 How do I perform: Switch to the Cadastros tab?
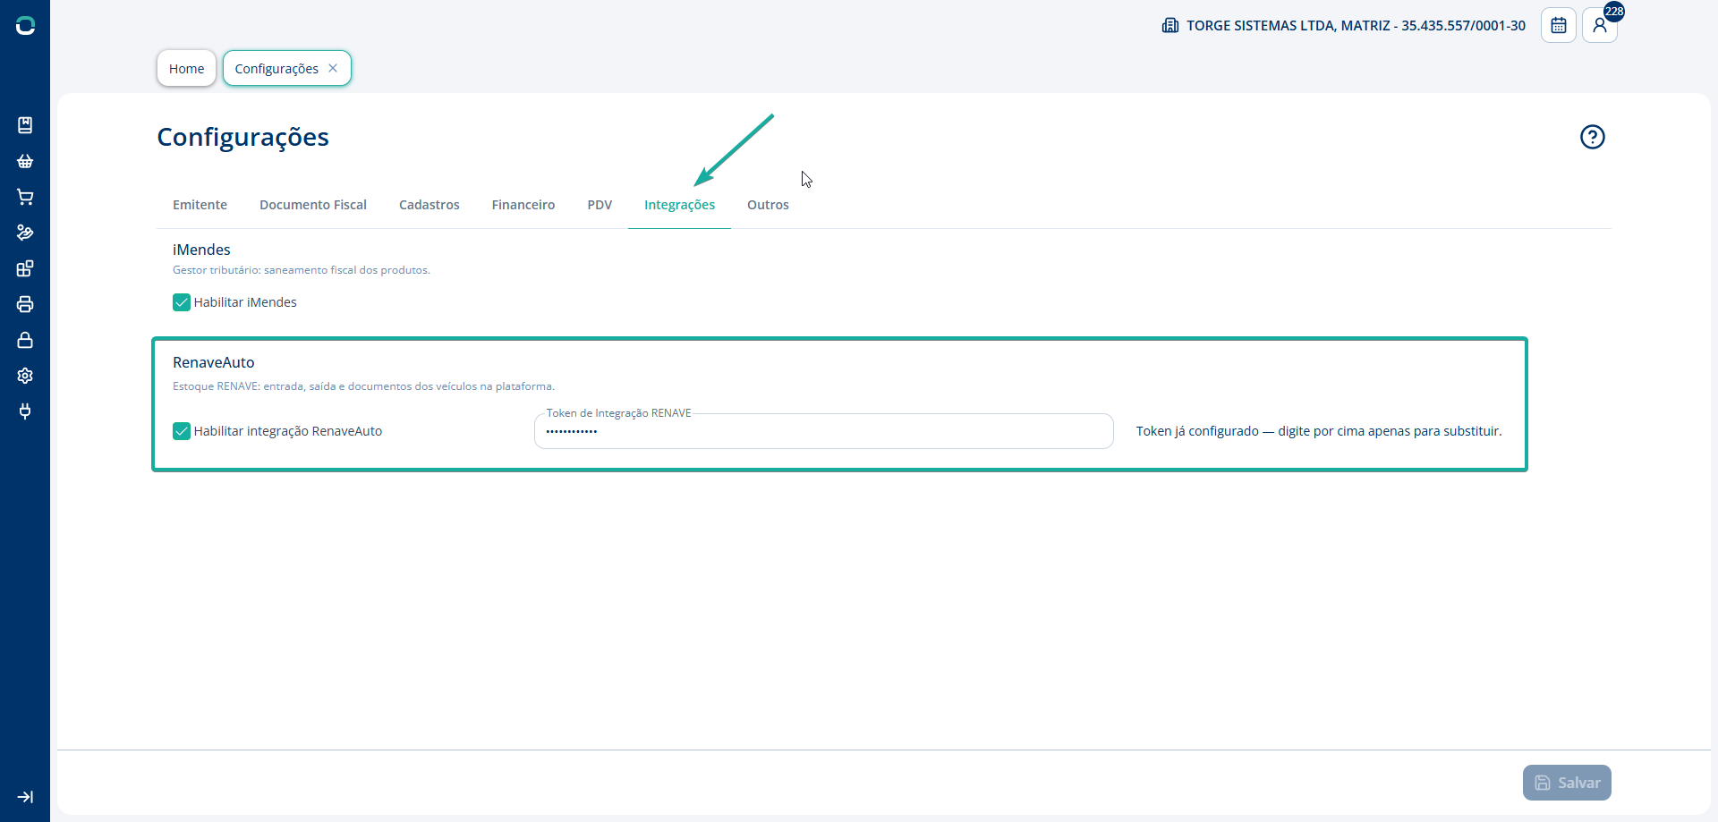(429, 205)
